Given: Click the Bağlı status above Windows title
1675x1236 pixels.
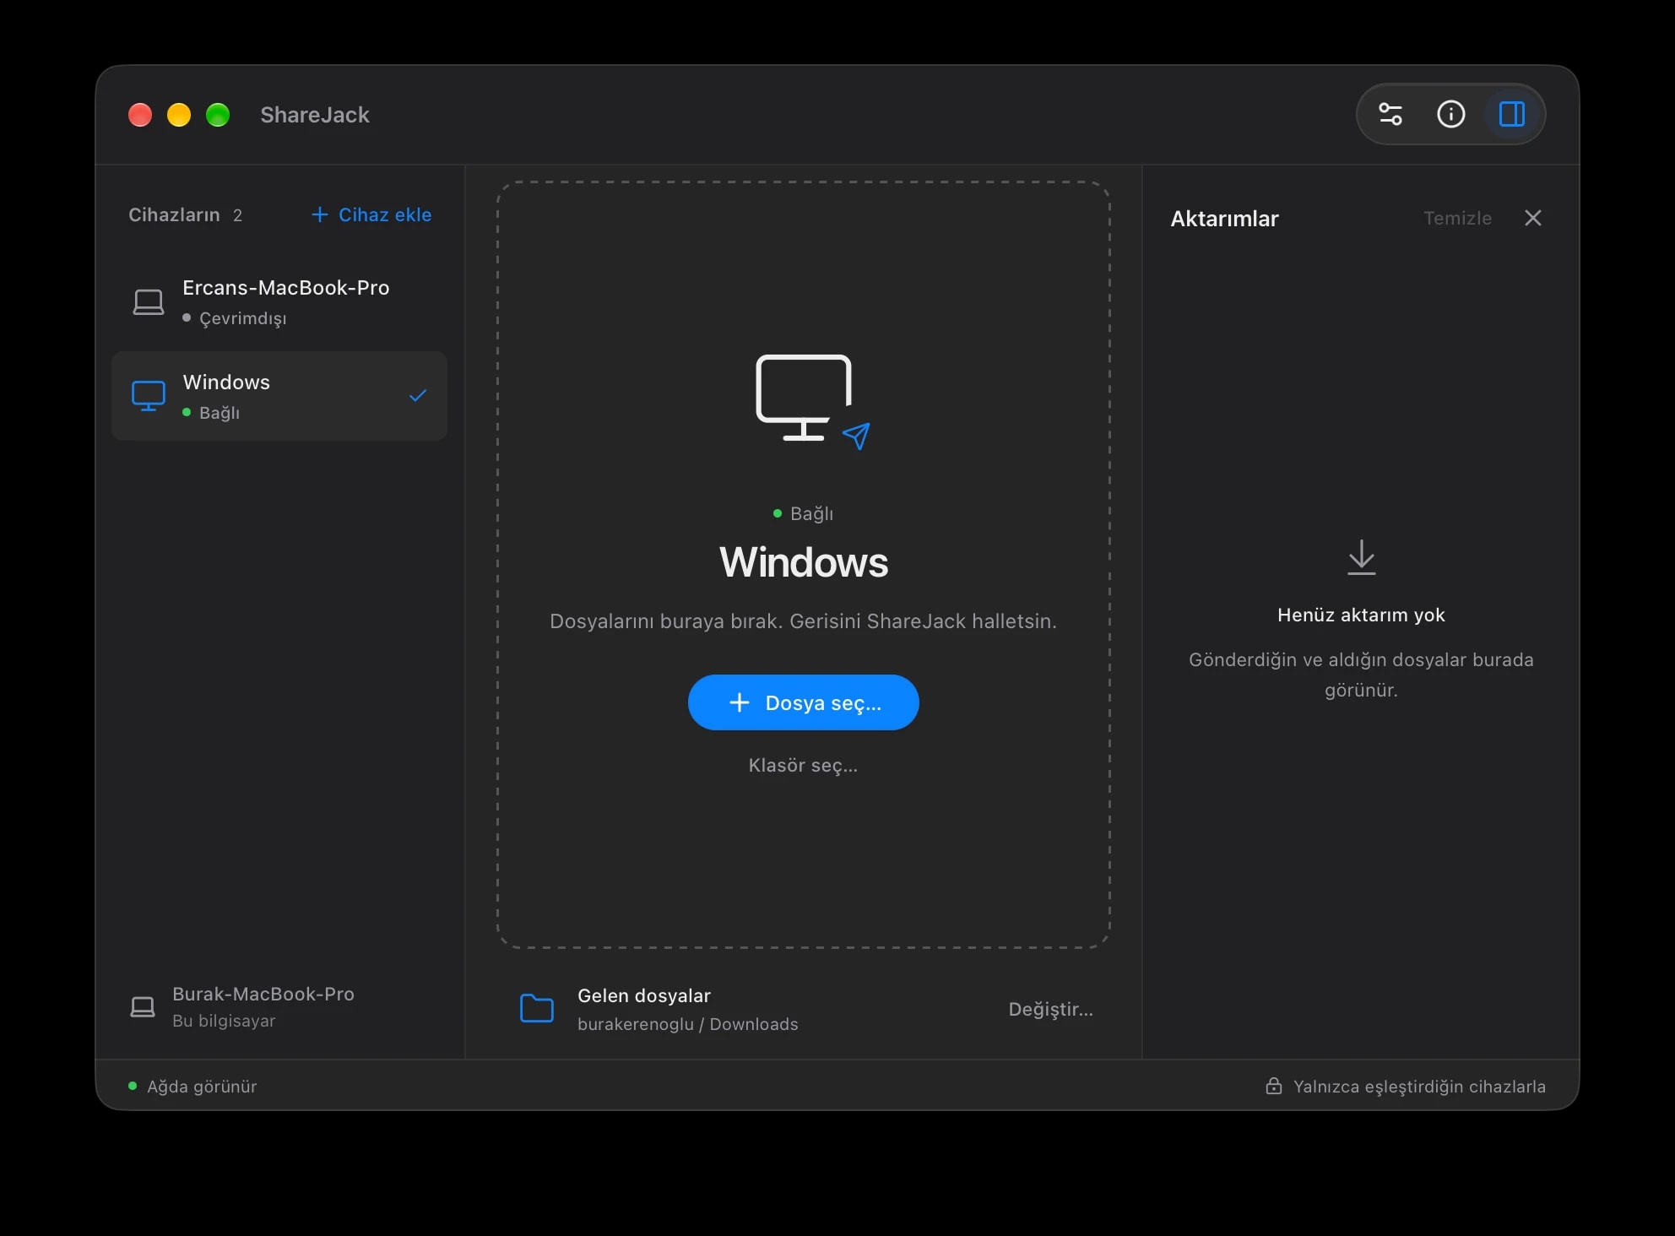Looking at the screenshot, I should point(804,513).
